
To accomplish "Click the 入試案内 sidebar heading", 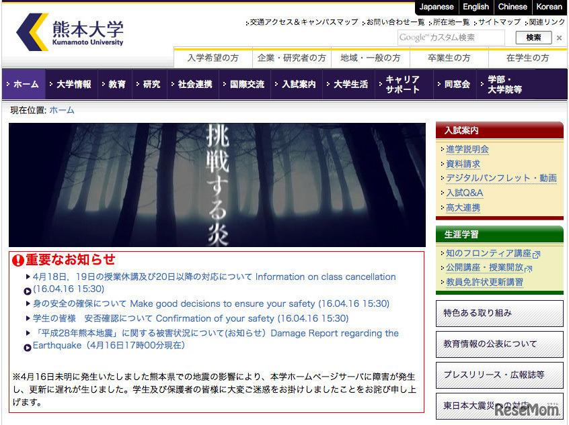I will 499,130.
